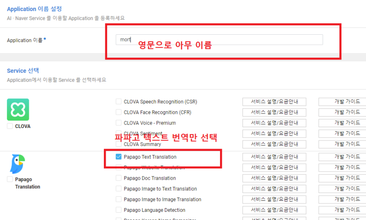Uncheck Papago Text Translation checkbox
The width and height of the screenshot is (366, 220).
pyautogui.click(x=118, y=157)
